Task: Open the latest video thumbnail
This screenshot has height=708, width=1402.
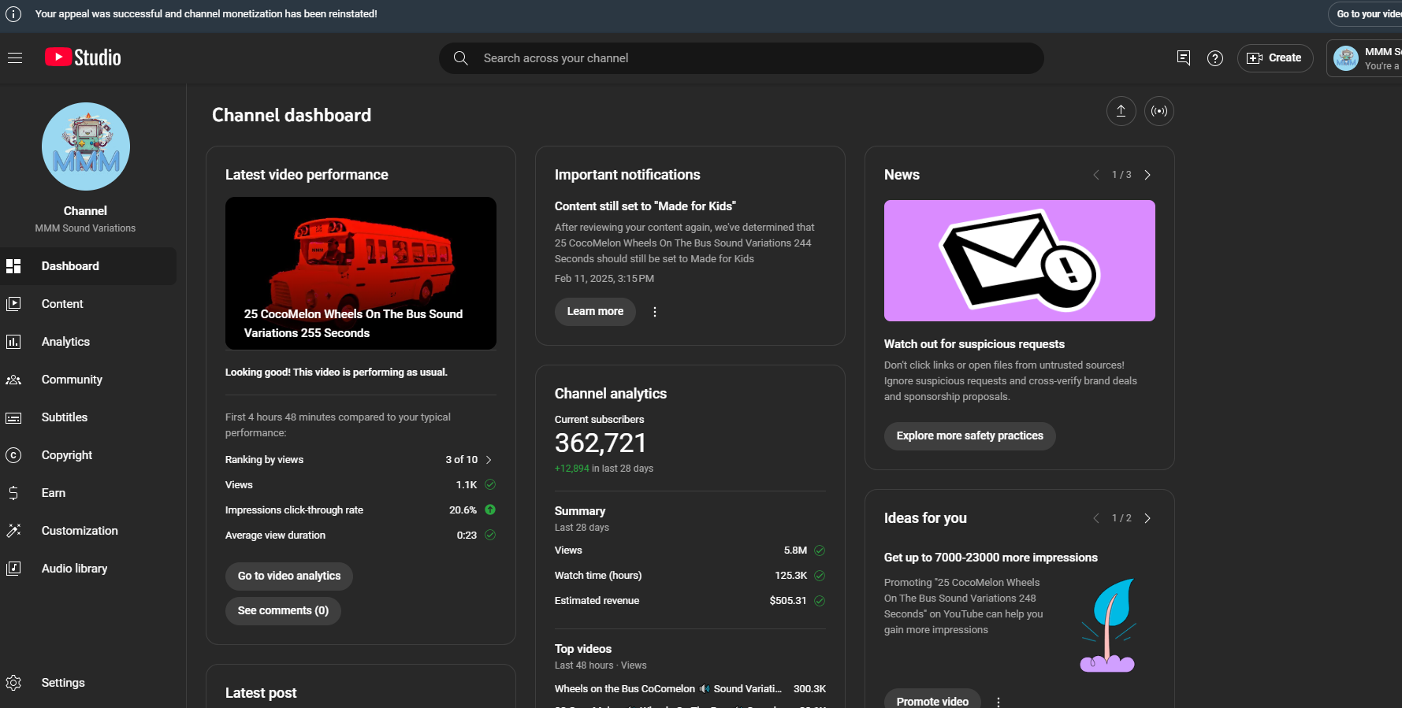Action: click(361, 273)
